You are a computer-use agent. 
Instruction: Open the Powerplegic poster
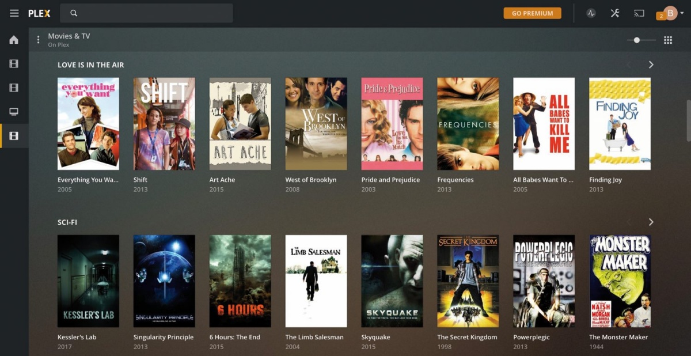point(544,281)
